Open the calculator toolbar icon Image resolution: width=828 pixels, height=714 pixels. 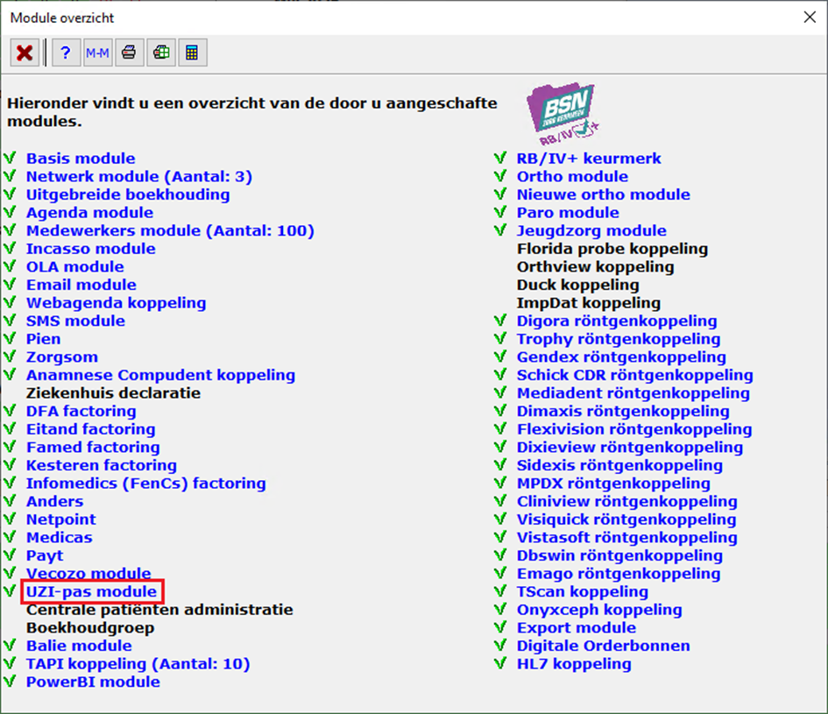[x=193, y=53]
